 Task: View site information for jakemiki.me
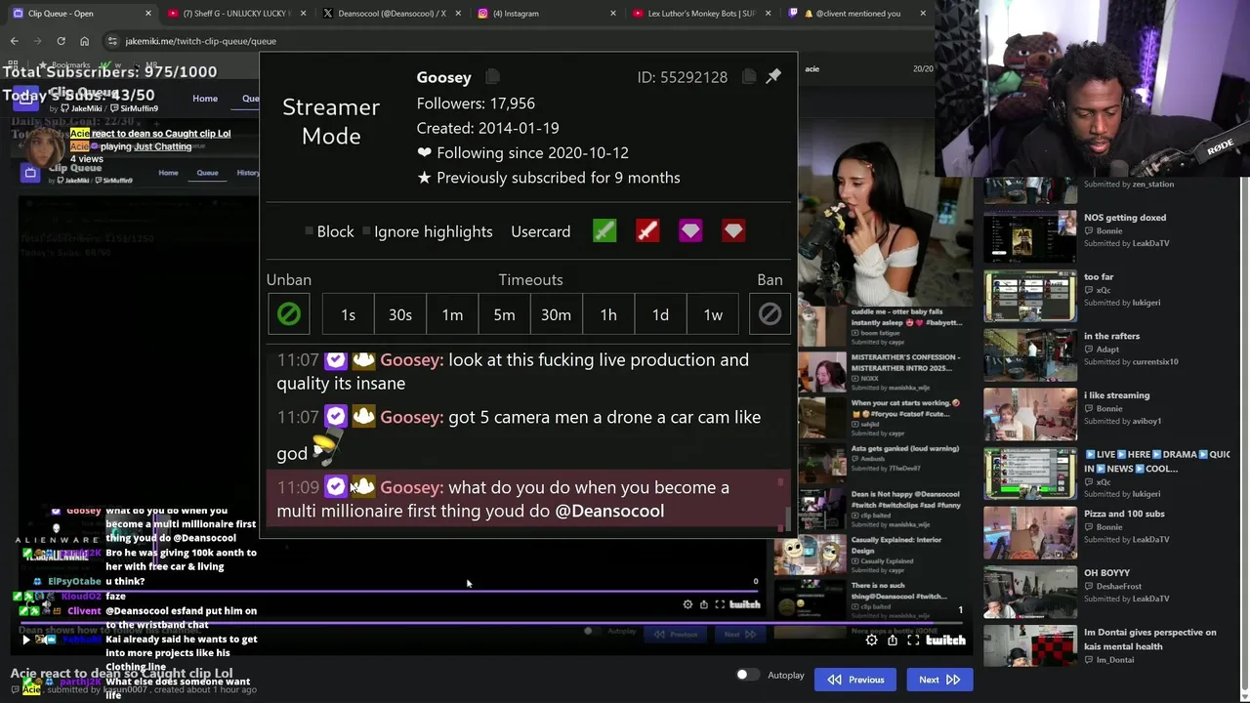coord(113,41)
